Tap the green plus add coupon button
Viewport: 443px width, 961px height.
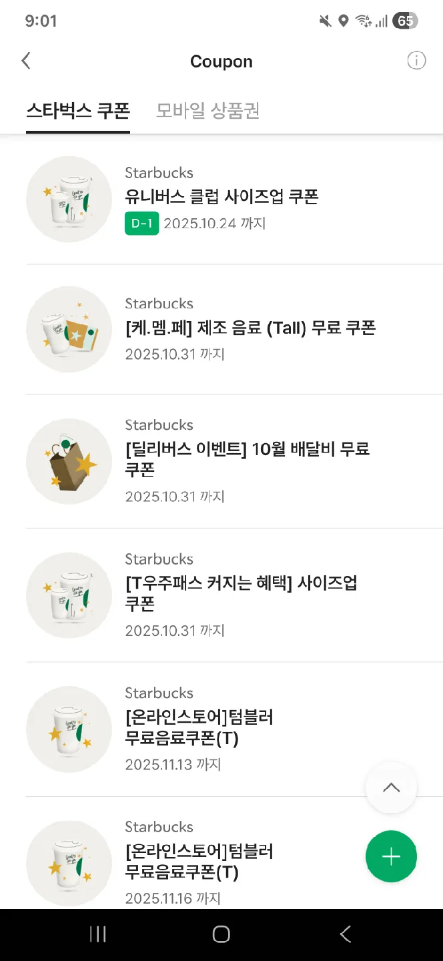[x=391, y=856]
